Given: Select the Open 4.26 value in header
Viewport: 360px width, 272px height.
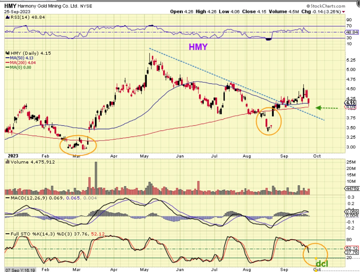Looking at the screenshot, I should (182, 11).
